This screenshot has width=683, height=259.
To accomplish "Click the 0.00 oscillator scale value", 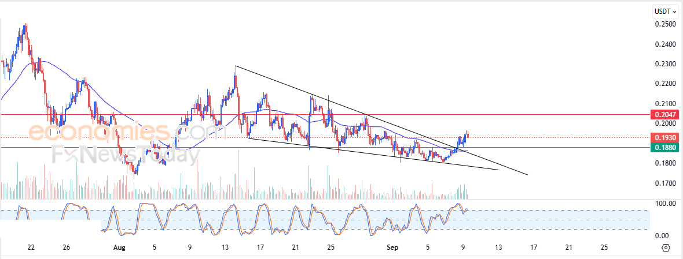I will pyautogui.click(x=663, y=235).
